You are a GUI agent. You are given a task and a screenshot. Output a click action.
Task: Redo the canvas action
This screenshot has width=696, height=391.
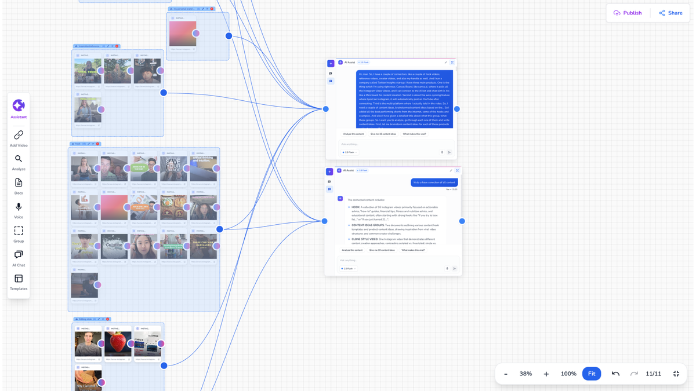click(634, 374)
